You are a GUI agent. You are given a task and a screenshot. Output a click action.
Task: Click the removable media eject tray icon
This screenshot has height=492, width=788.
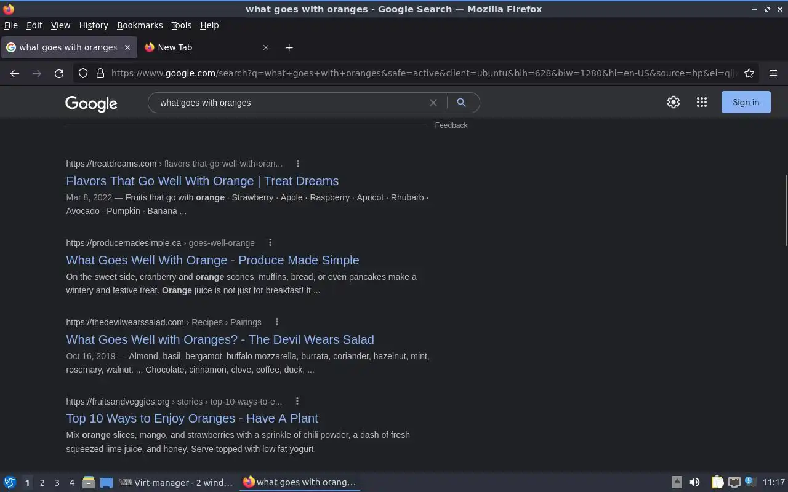677,482
